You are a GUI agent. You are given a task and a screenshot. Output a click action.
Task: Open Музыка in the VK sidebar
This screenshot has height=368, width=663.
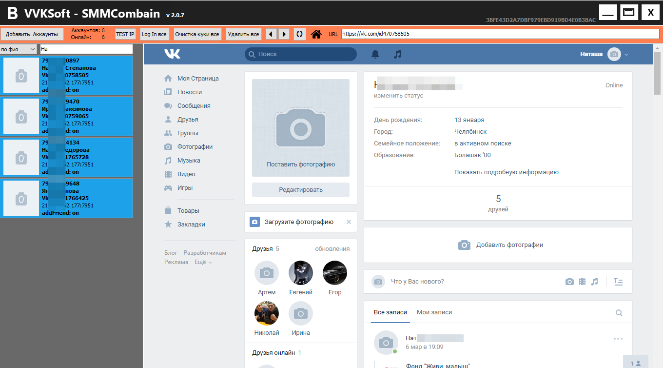189,160
